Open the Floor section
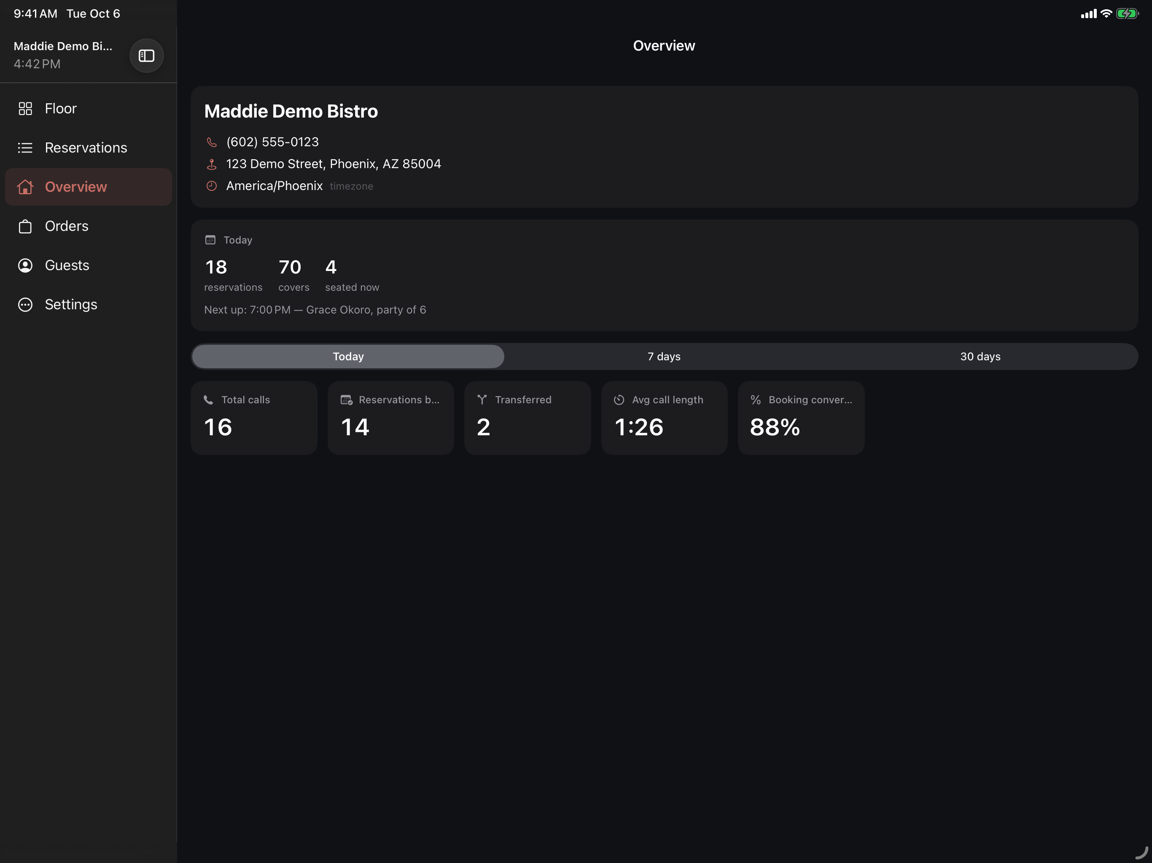1152x863 pixels. 89,108
